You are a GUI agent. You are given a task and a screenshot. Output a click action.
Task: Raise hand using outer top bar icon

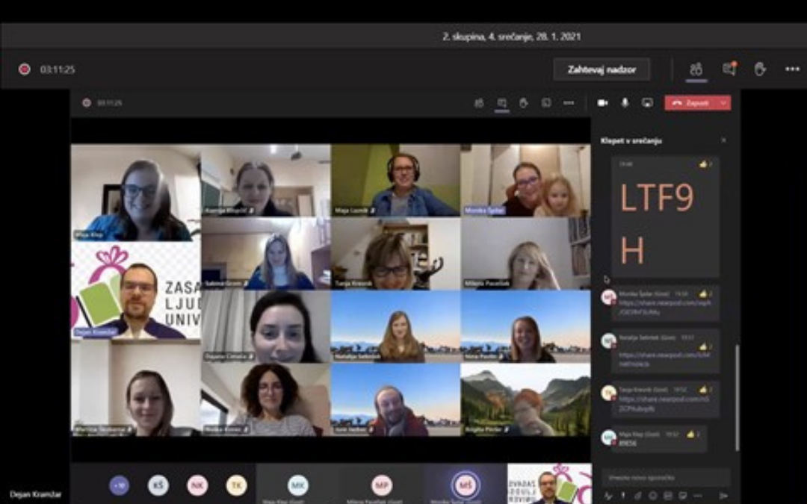(x=760, y=69)
